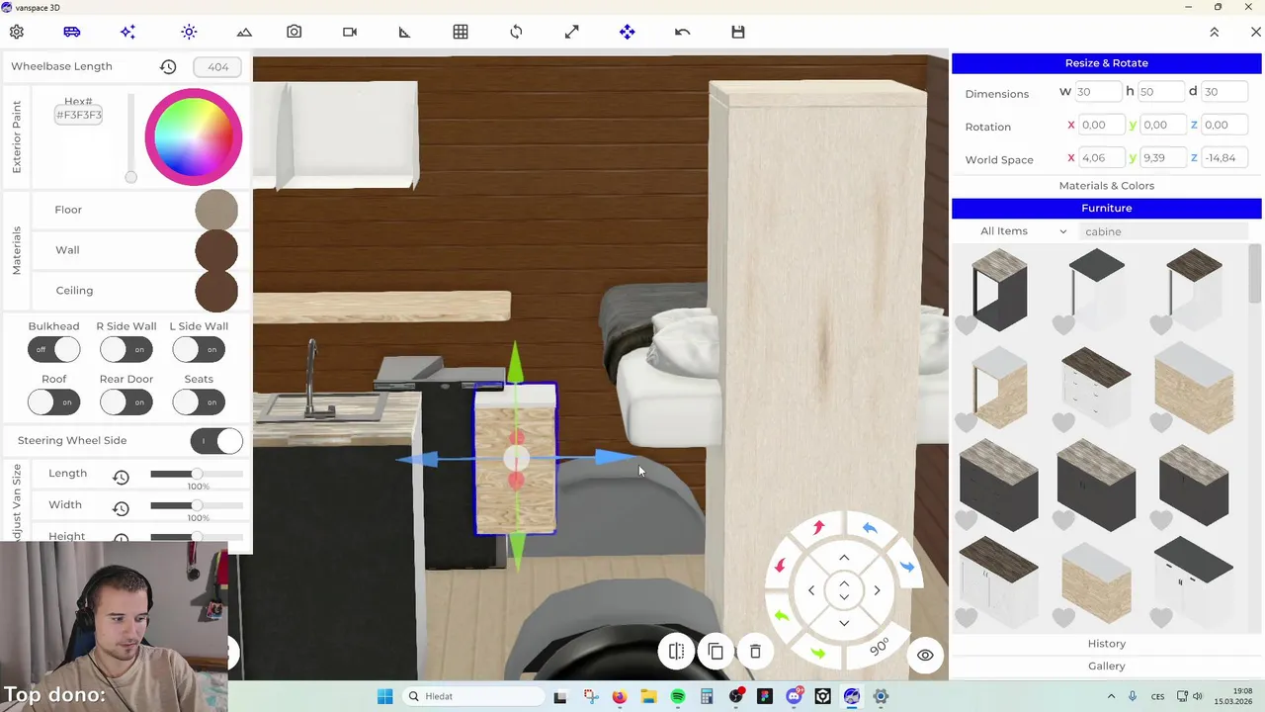The height and width of the screenshot is (712, 1265).
Task: Select the light plywood box cabinet thumbnail
Action: pyautogui.click(x=1194, y=387)
